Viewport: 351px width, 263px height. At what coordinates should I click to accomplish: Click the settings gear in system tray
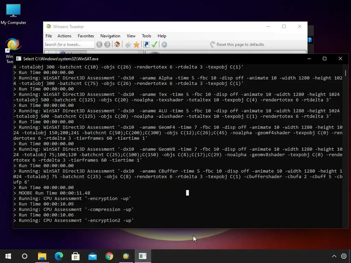[343, 256]
